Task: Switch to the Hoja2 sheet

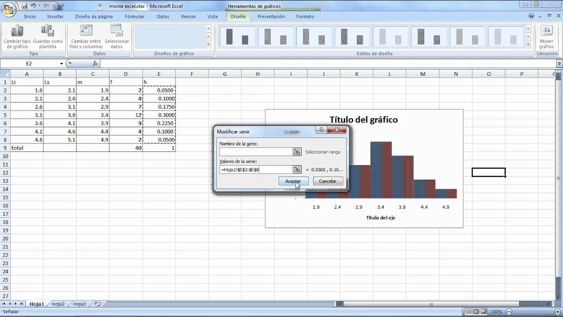Action: (x=58, y=304)
